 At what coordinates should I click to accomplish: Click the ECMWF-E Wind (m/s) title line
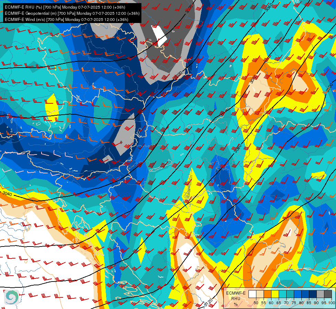[67, 20]
